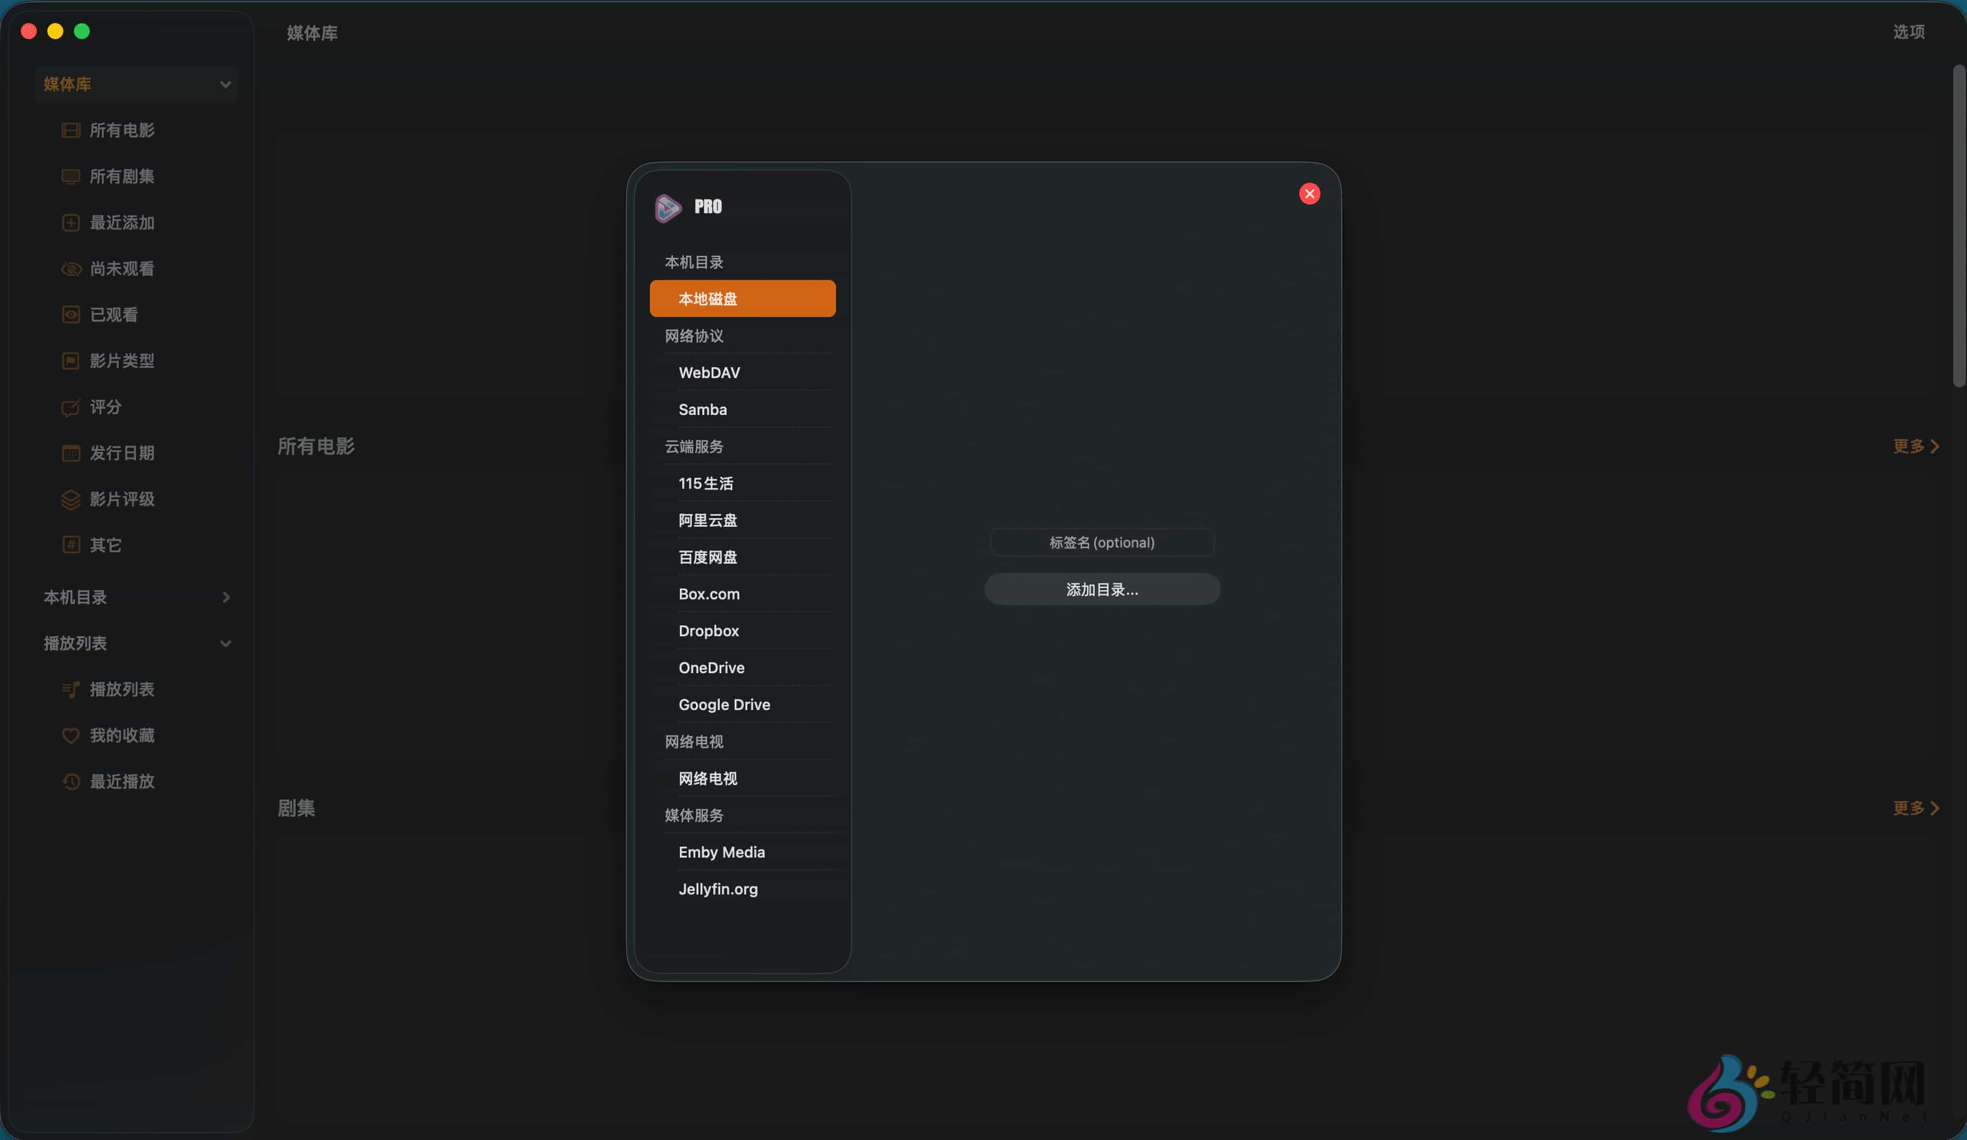Click the 添加目录... button
Viewport: 1967px width, 1140px height.
click(1102, 590)
